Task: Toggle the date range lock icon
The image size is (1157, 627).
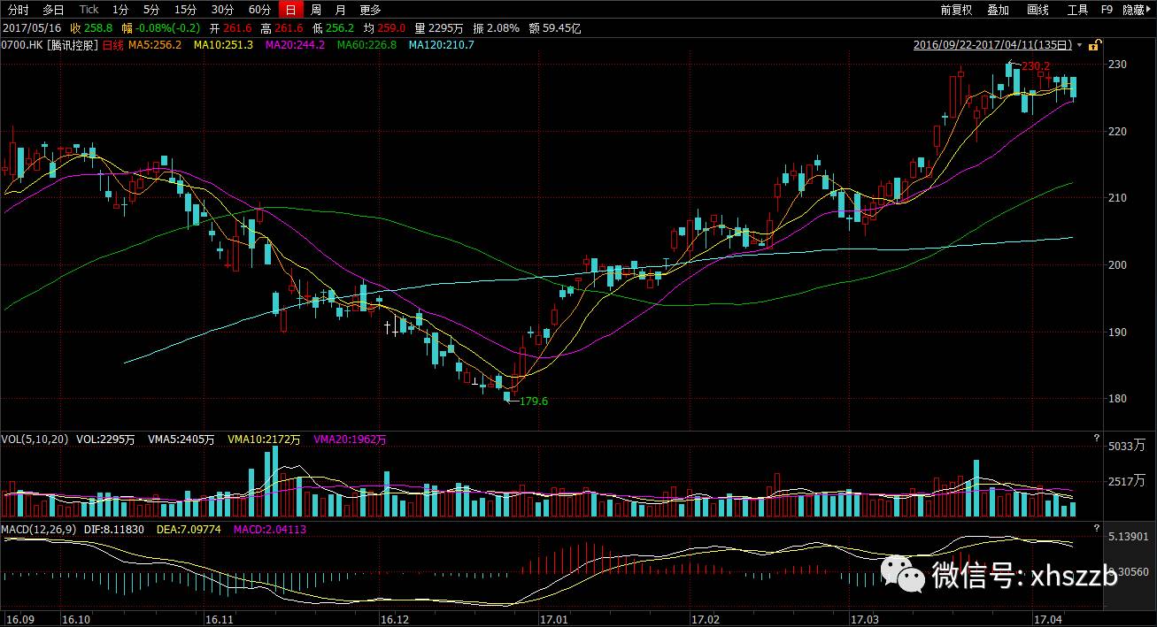Action: coord(1095,44)
